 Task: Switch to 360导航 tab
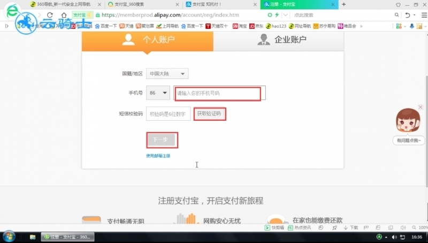(63, 4)
